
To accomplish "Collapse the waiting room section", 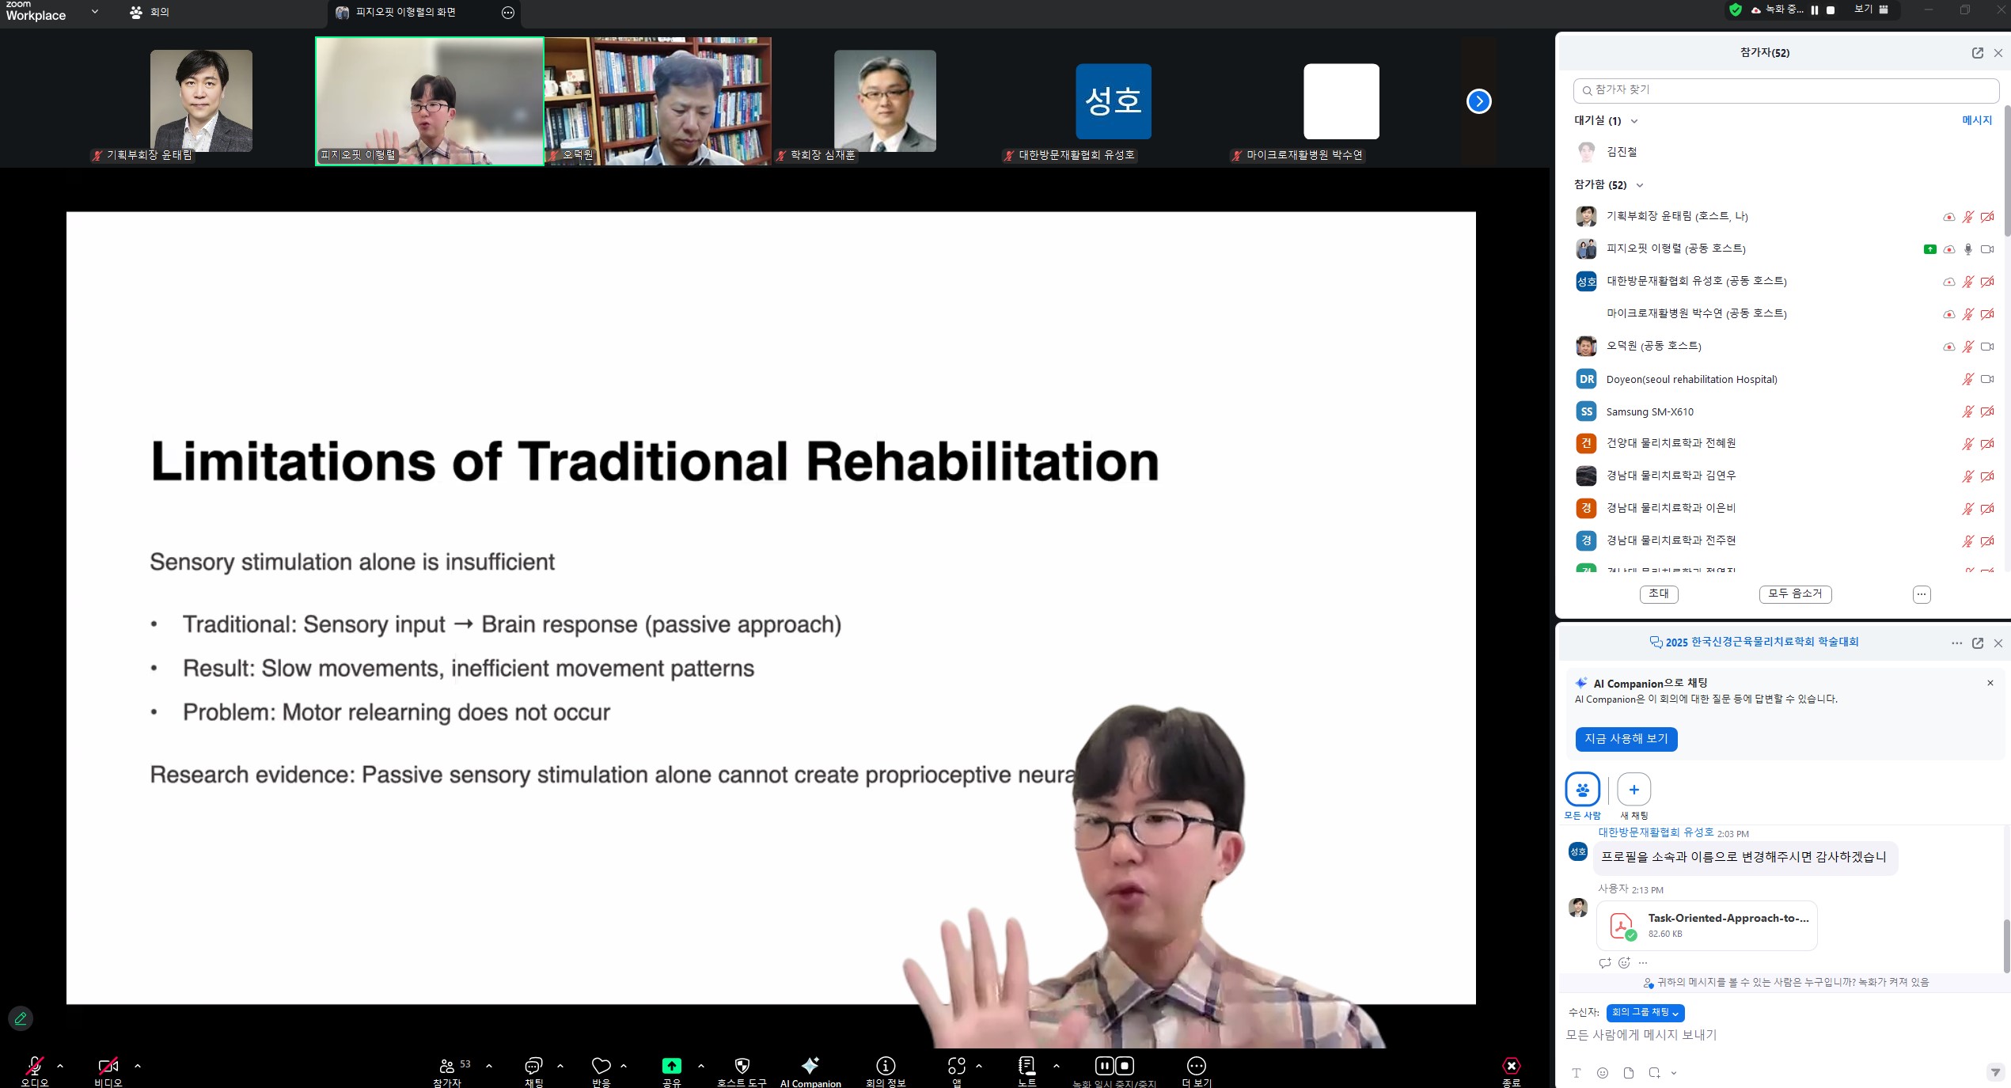I will (x=1634, y=121).
